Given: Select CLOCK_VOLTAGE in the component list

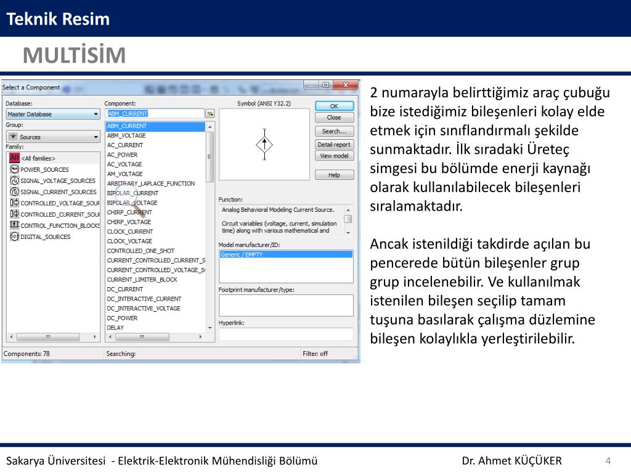Looking at the screenshot, I should point(155,241).
